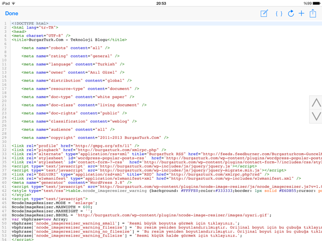Select the contact-form-7-css stylesheet line
The width and height of the screenshot is (322, 241).
coord(167,162)
